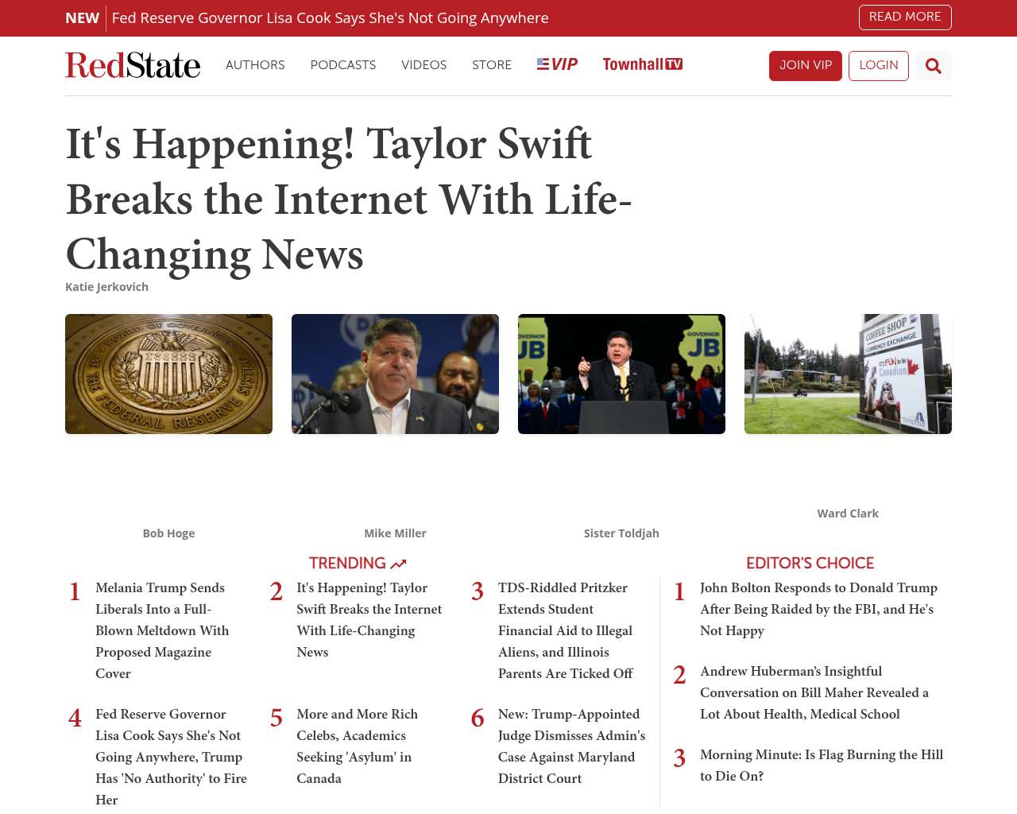Open trending story on celebs seeking asylum in Canada

click(x=358, y=746)
